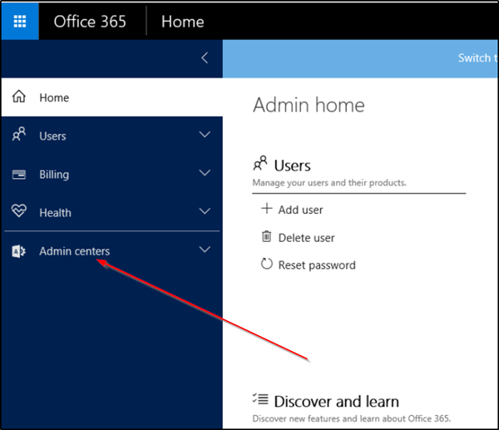This screenshot has height=430, width=499.
Task: Click the plus icon beside Add user
Action: tap(267, 209)
